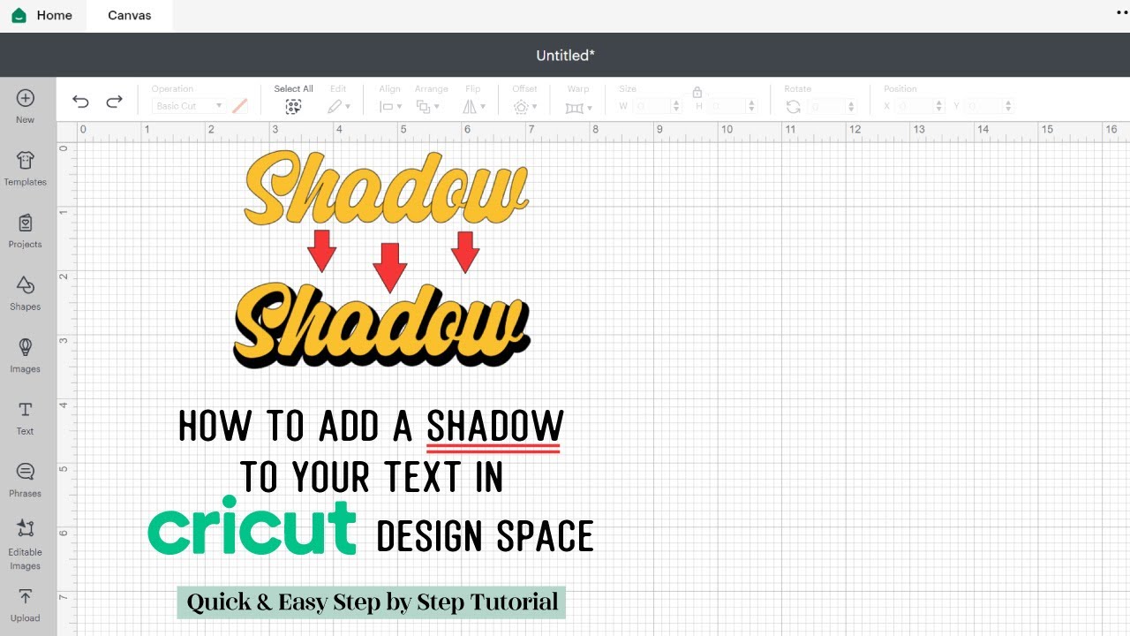
Task: Switch to the Canvas tab
Action: coord(130,15)
